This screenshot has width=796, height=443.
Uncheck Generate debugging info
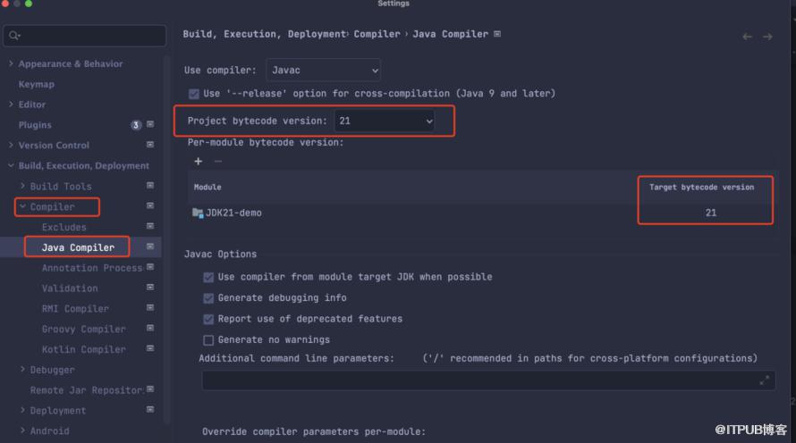(208, 298)
